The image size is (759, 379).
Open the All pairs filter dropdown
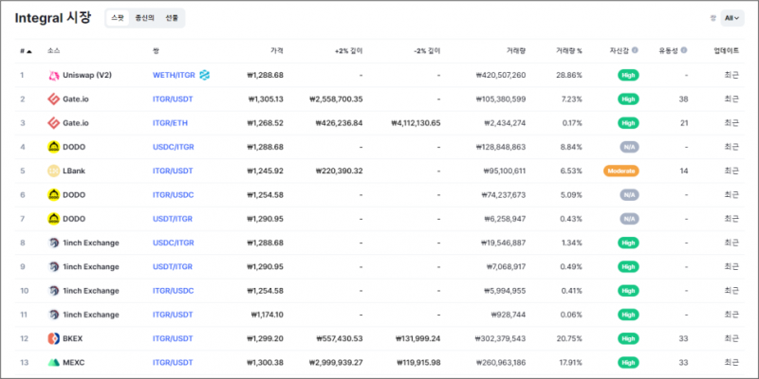(732, 17)
